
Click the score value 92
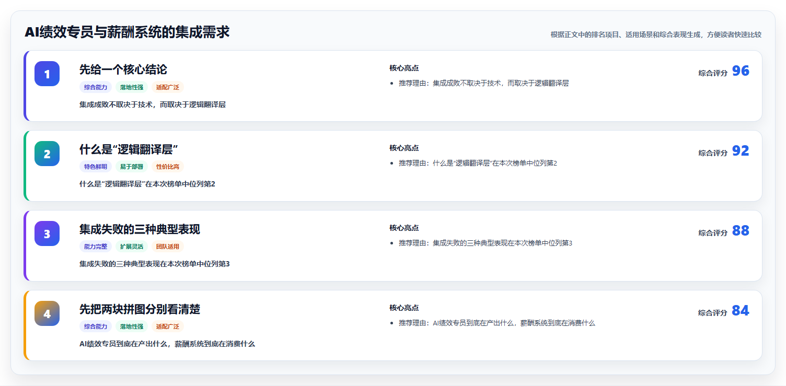coord(741,151)
